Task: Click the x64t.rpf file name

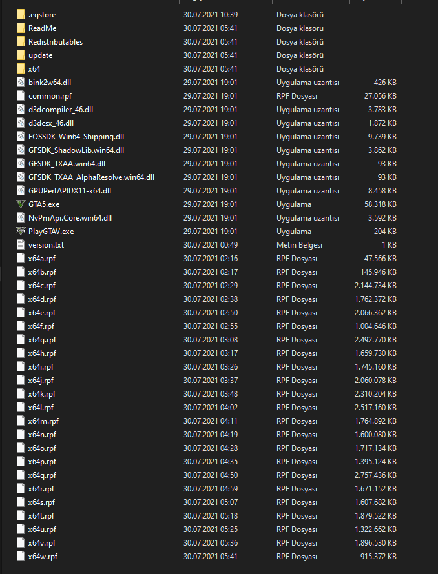Action: [x=41, y=516]
